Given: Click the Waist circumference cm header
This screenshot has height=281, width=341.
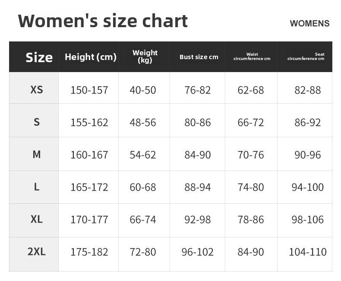Looking at the screenshot, I should click(x=252, y=57).
